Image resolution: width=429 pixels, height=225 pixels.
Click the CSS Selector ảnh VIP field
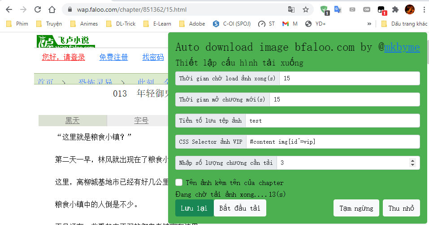point(332,141)
